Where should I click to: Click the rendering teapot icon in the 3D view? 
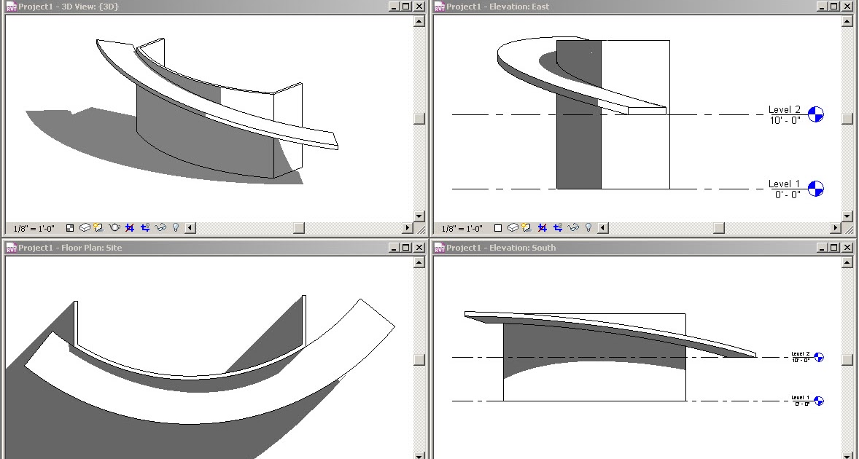coord(114,228)
